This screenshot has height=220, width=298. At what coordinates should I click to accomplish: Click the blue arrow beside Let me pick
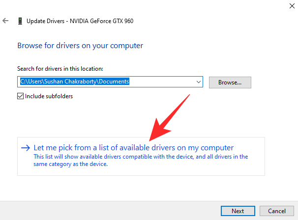[26, 147]
